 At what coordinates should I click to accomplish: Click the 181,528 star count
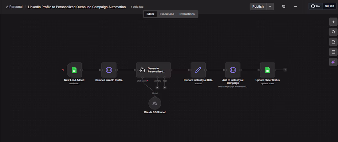click(329, 6)
